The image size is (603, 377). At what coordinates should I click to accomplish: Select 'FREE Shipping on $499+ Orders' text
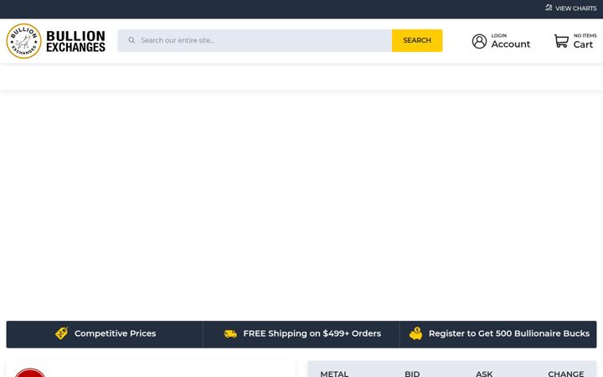click(x=312, y=333)
